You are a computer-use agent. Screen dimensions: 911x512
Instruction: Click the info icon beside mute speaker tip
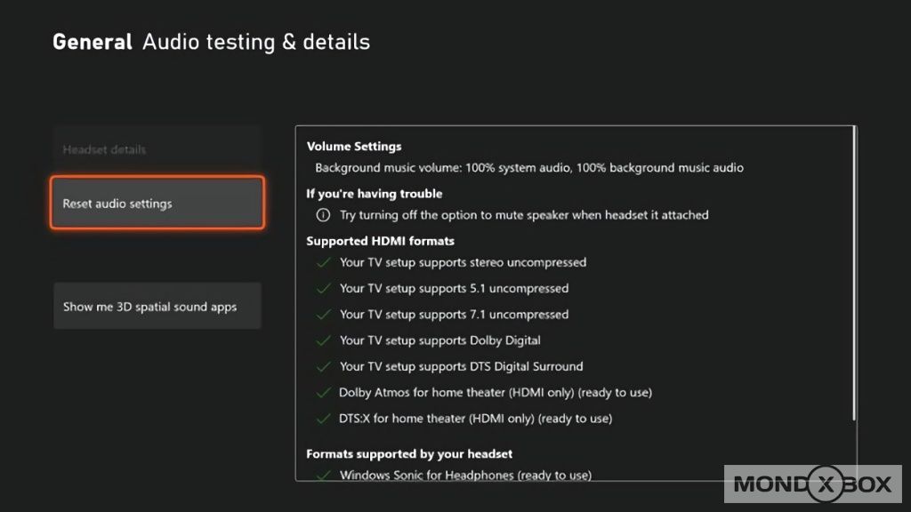coord(322,215)
